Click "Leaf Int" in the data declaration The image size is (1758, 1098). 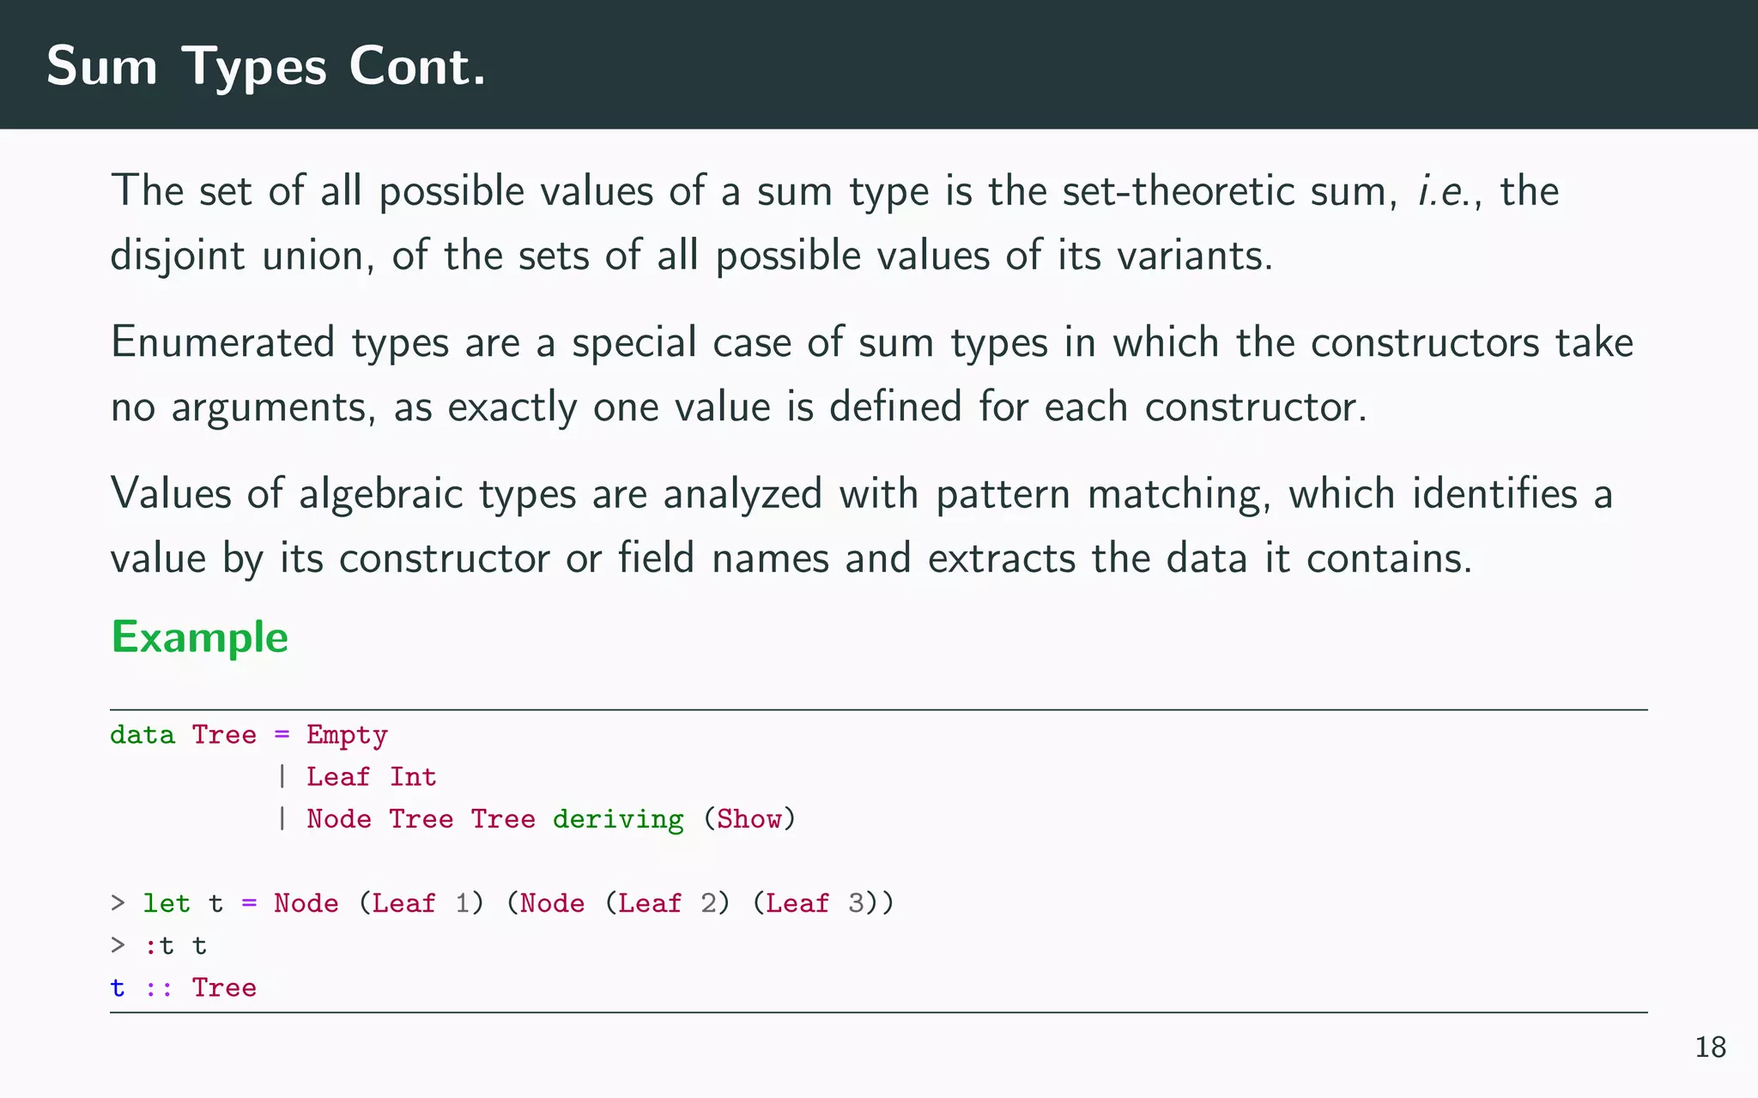pyautogui.click(x=371, y=777)
